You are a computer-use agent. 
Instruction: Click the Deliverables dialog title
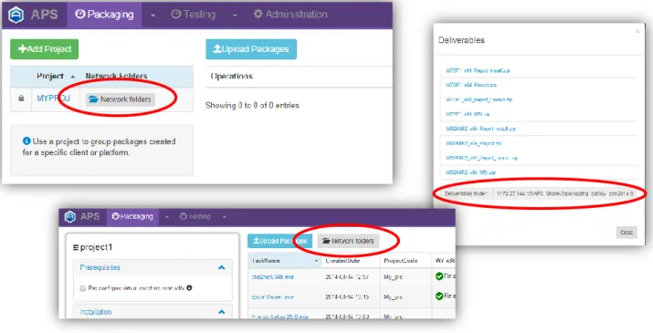tap(461, 40)
